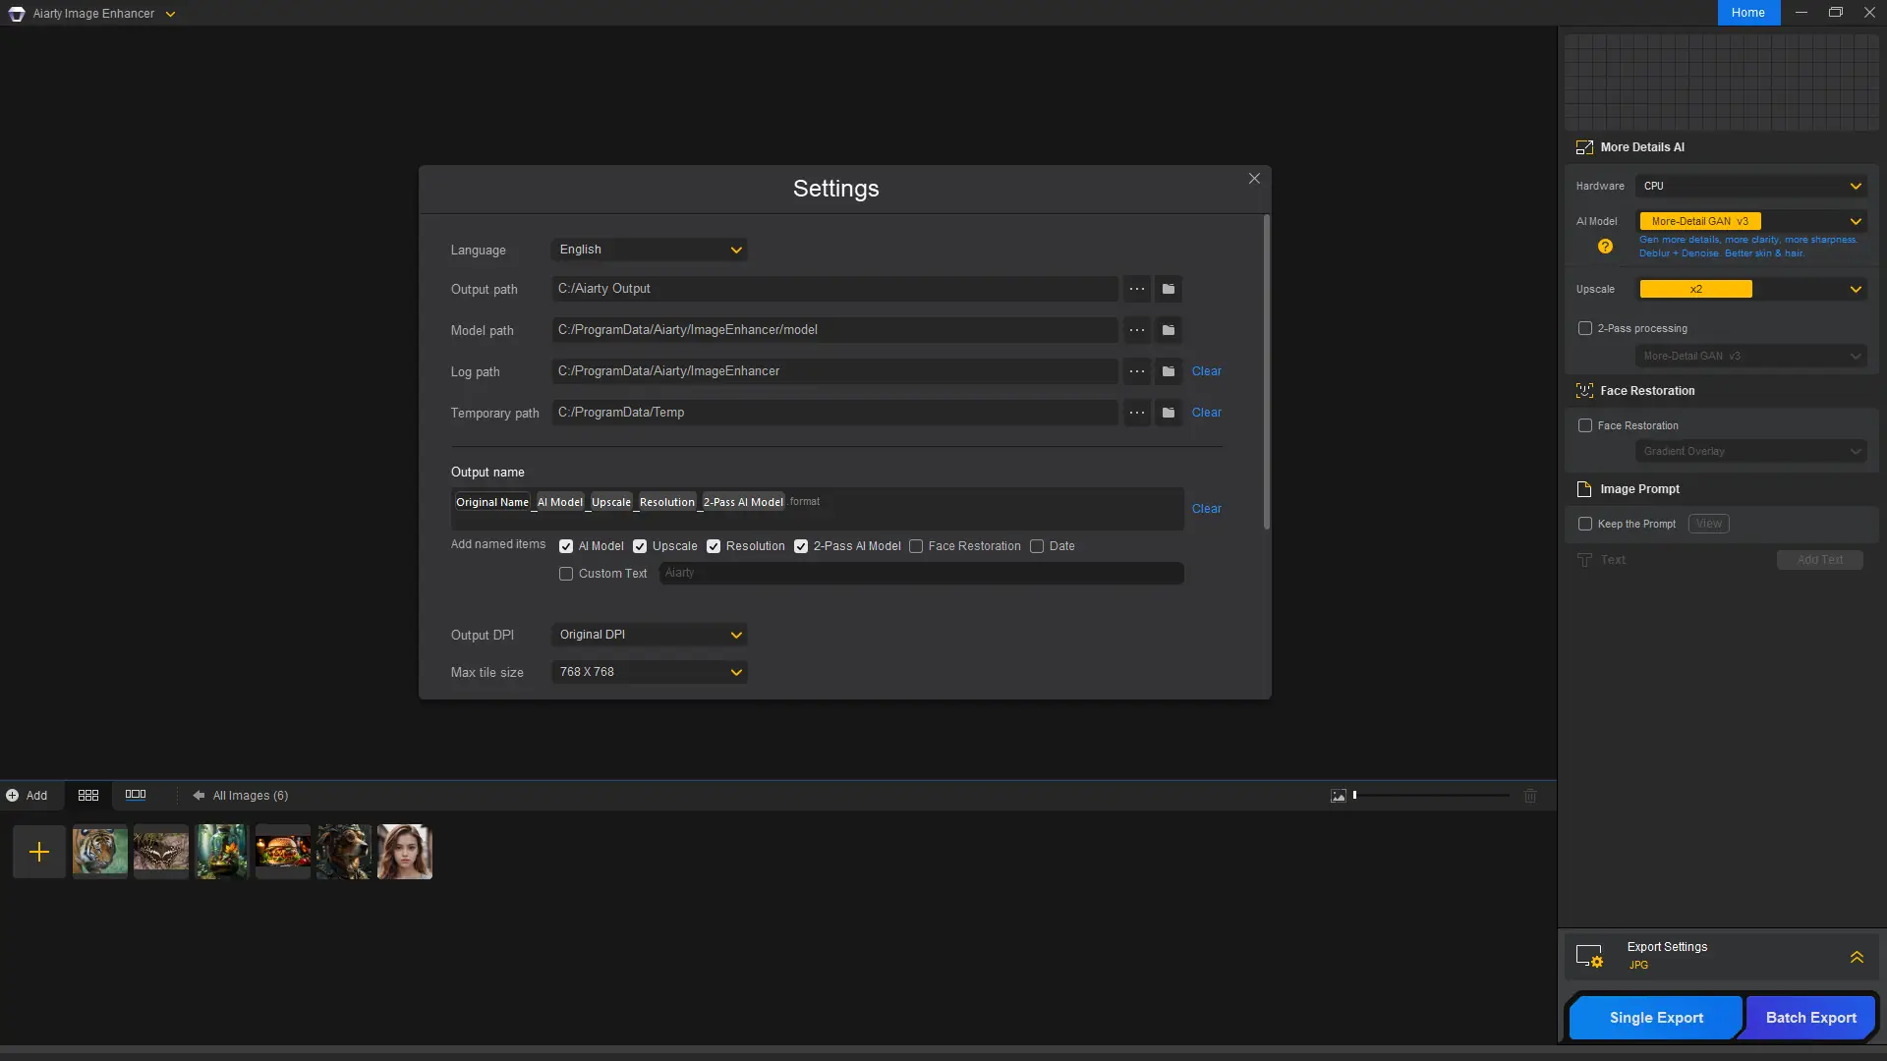Viewport: 1887px width, 1061px height.
Task: Open folder icon next to Output path
Action: pos(1168,289)
